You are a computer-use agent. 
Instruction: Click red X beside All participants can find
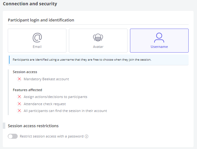19,111
